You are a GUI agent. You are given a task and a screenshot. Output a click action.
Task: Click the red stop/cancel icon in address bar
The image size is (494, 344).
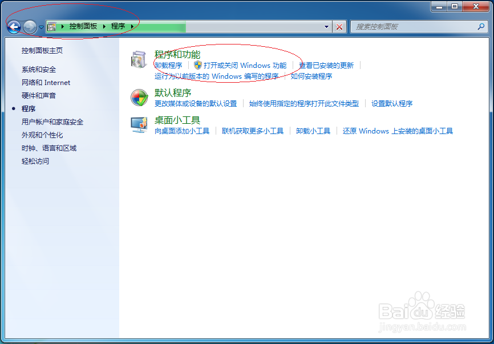tap(340, 26)
